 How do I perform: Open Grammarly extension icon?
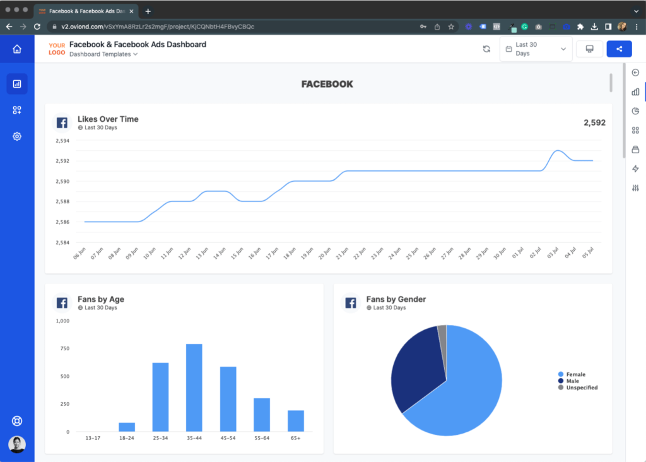click(x=524, y=27)
